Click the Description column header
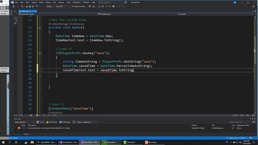Image resolution: width=258 pixels, height=145 pixels. (32, 125)
